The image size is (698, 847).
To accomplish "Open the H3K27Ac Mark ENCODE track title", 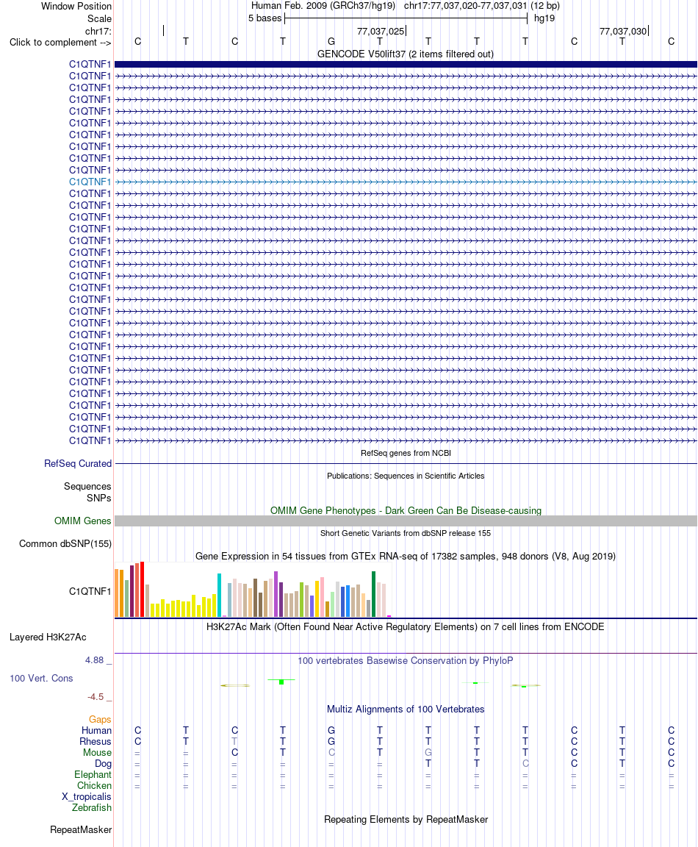I will pos(406,626).
